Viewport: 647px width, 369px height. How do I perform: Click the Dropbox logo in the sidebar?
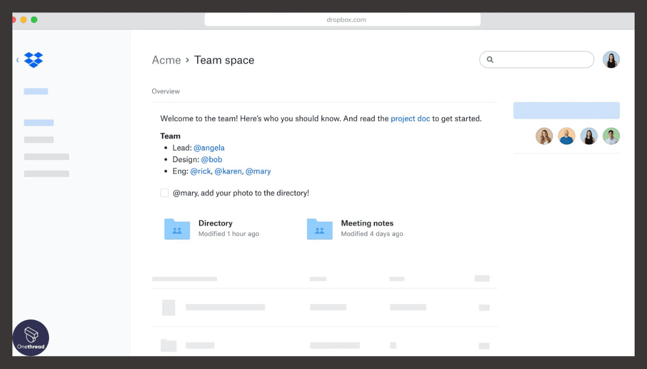pos(33,60)
